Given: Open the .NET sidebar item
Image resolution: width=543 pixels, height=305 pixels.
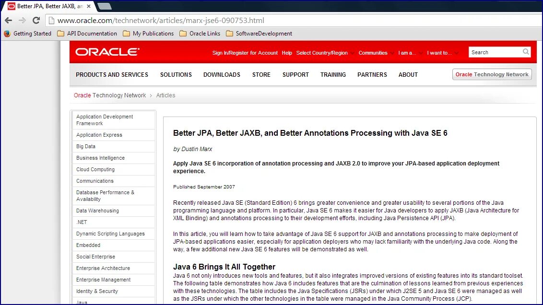Looking at the screenshot, I should [114, 222].
